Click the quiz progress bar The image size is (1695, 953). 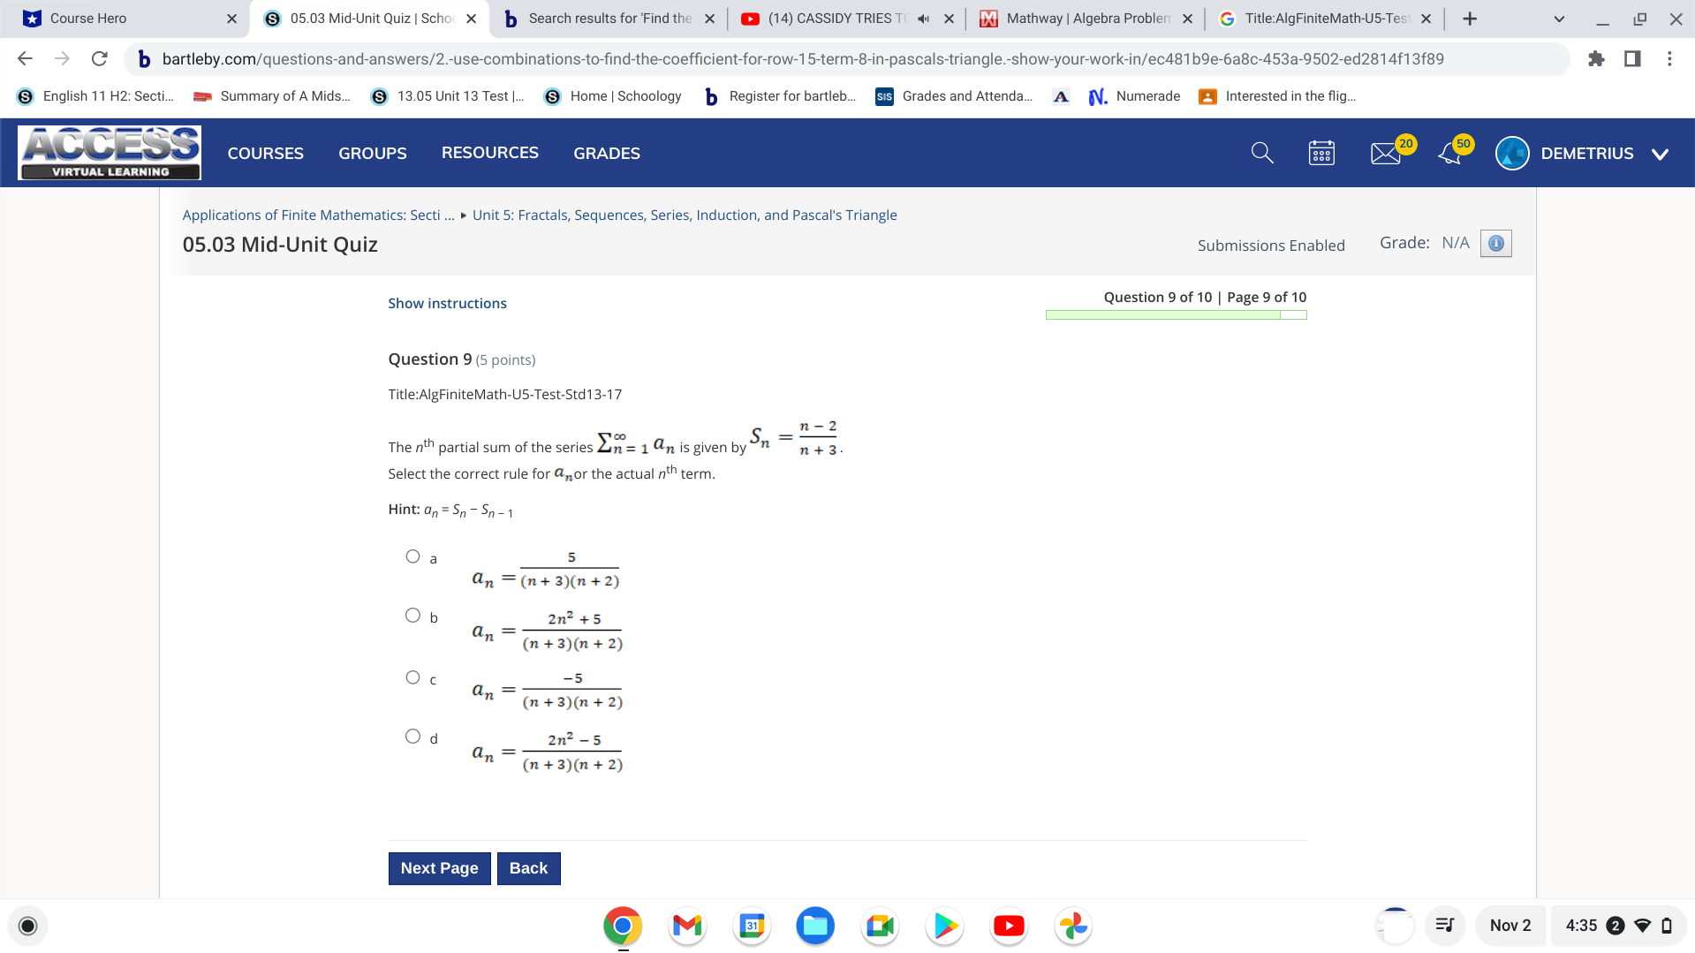1175,314
